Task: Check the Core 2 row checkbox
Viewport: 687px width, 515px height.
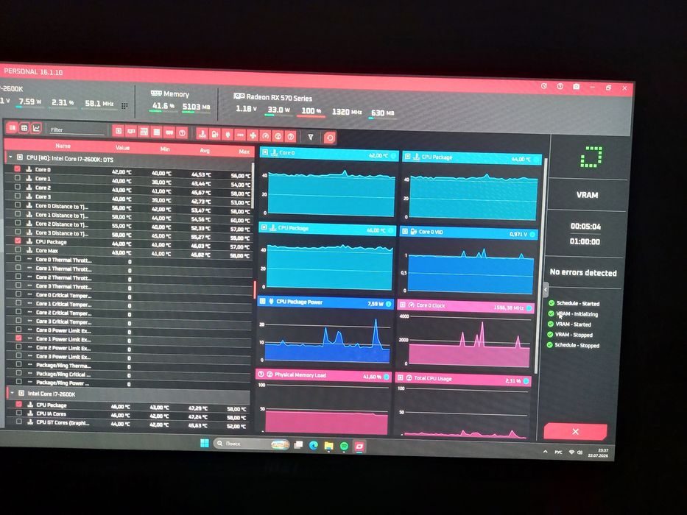Action: pyautogui.click(x=17, y=187)
